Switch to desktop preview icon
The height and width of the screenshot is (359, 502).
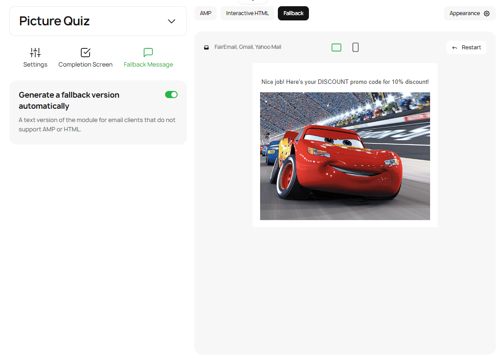pyautogui.click(x=336, y=47)
